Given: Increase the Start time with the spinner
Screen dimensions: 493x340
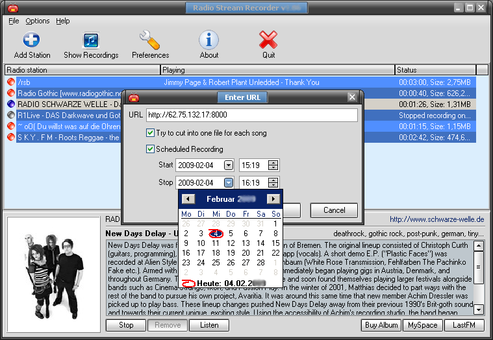Looking at the screenshot, I should click(x=273, y=163).
